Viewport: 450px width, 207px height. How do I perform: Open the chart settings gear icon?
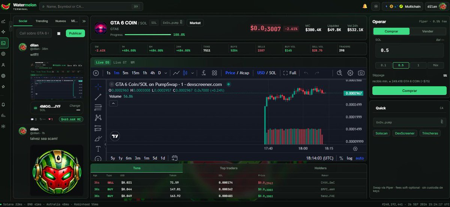(350, 73)
